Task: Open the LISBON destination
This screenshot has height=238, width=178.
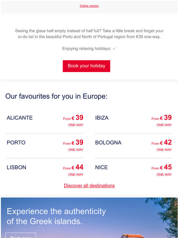Action: point(16,167)
